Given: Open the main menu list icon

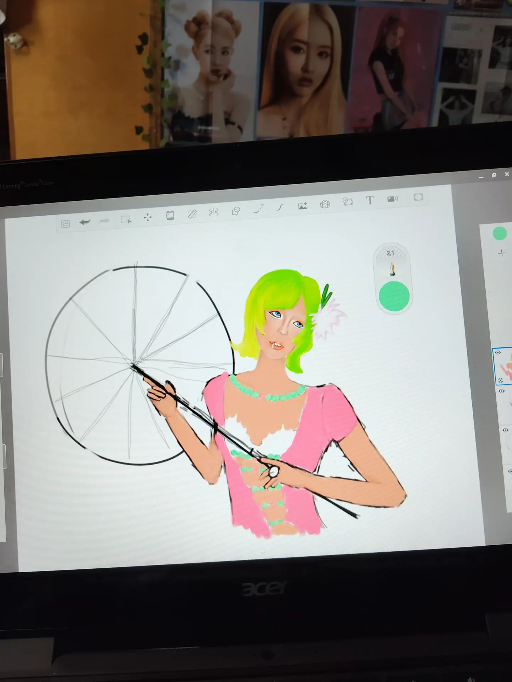Looking at the screenshot, I should coord(65,224).
